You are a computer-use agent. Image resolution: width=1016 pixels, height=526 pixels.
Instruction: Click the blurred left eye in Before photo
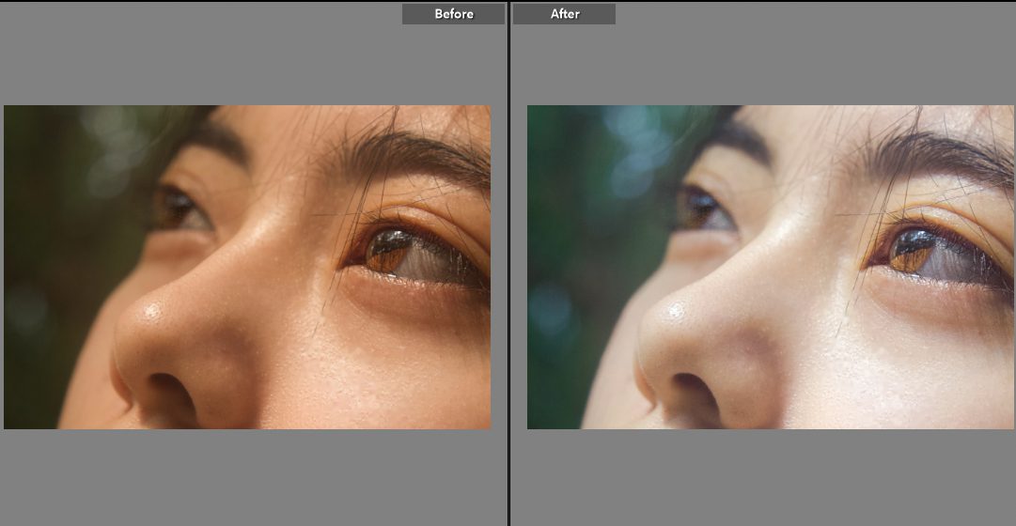[x=176, y=209]
